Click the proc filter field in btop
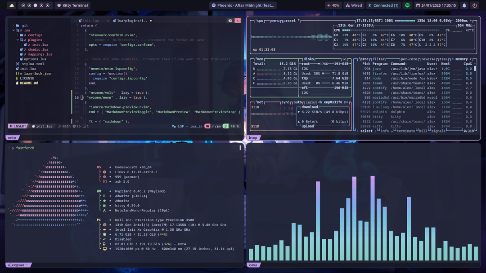486x273 pixels. [x=378, y=59]
